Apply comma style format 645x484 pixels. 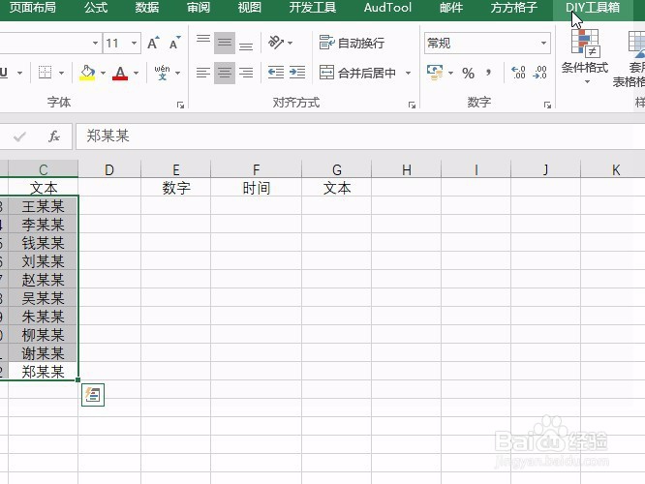click(488, 73)
